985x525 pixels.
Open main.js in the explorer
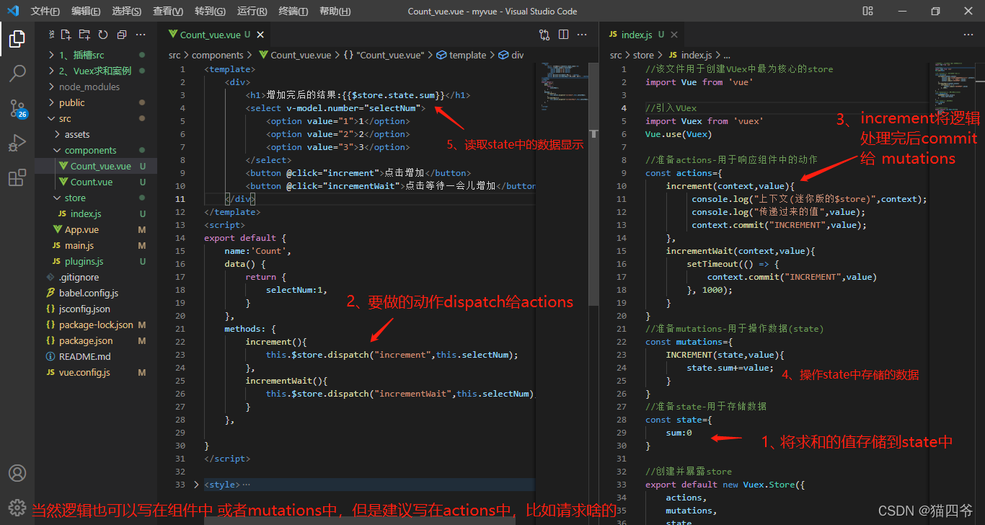coord(96,245)
